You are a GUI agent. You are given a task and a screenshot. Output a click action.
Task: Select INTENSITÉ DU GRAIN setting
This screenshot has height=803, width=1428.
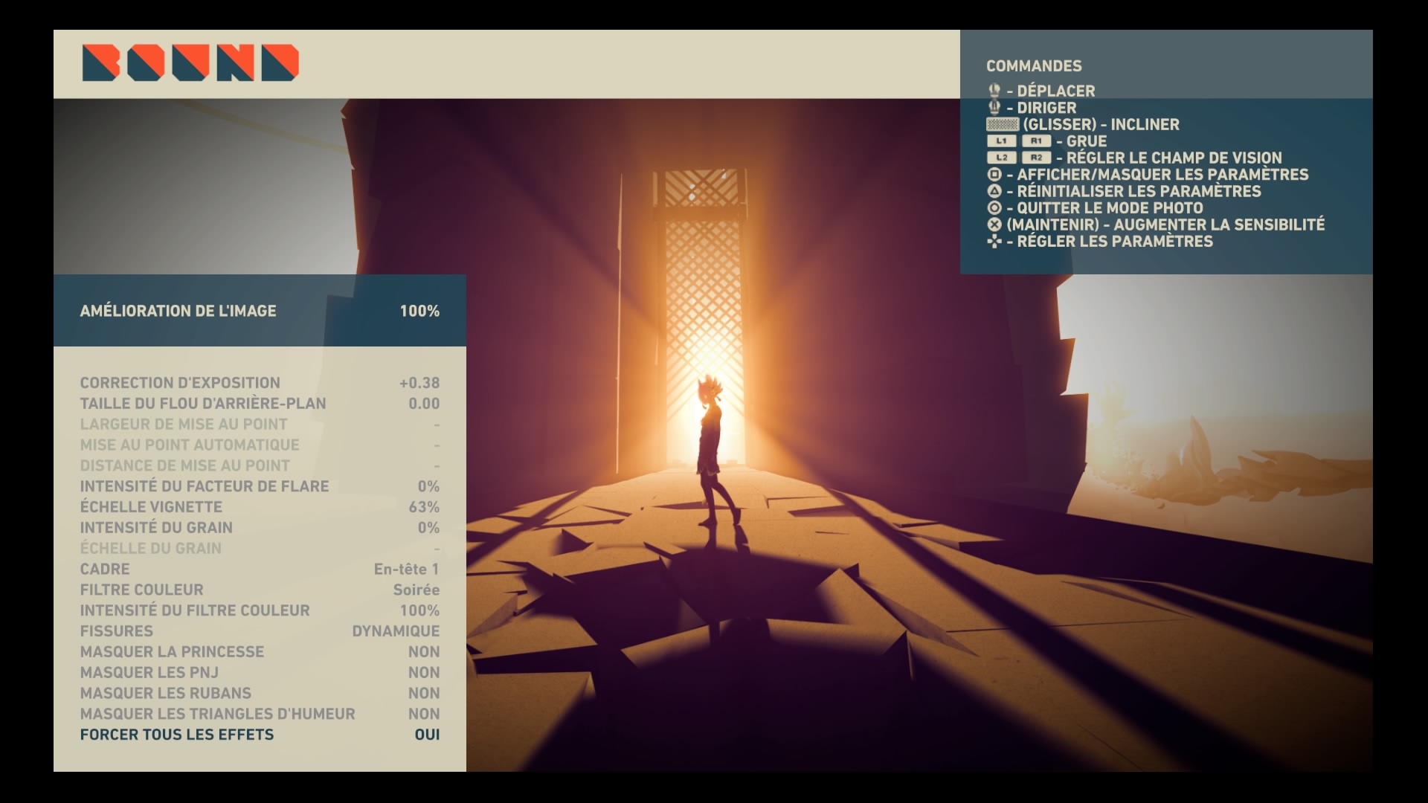[156, 528]
